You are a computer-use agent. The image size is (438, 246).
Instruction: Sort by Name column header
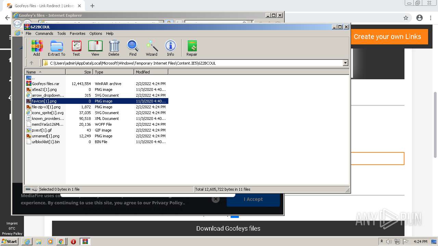(x=45, y=72)
